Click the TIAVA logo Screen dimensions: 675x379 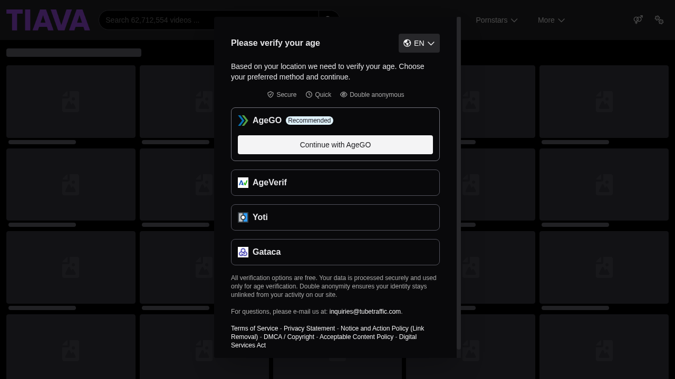(x=48, y=20)
